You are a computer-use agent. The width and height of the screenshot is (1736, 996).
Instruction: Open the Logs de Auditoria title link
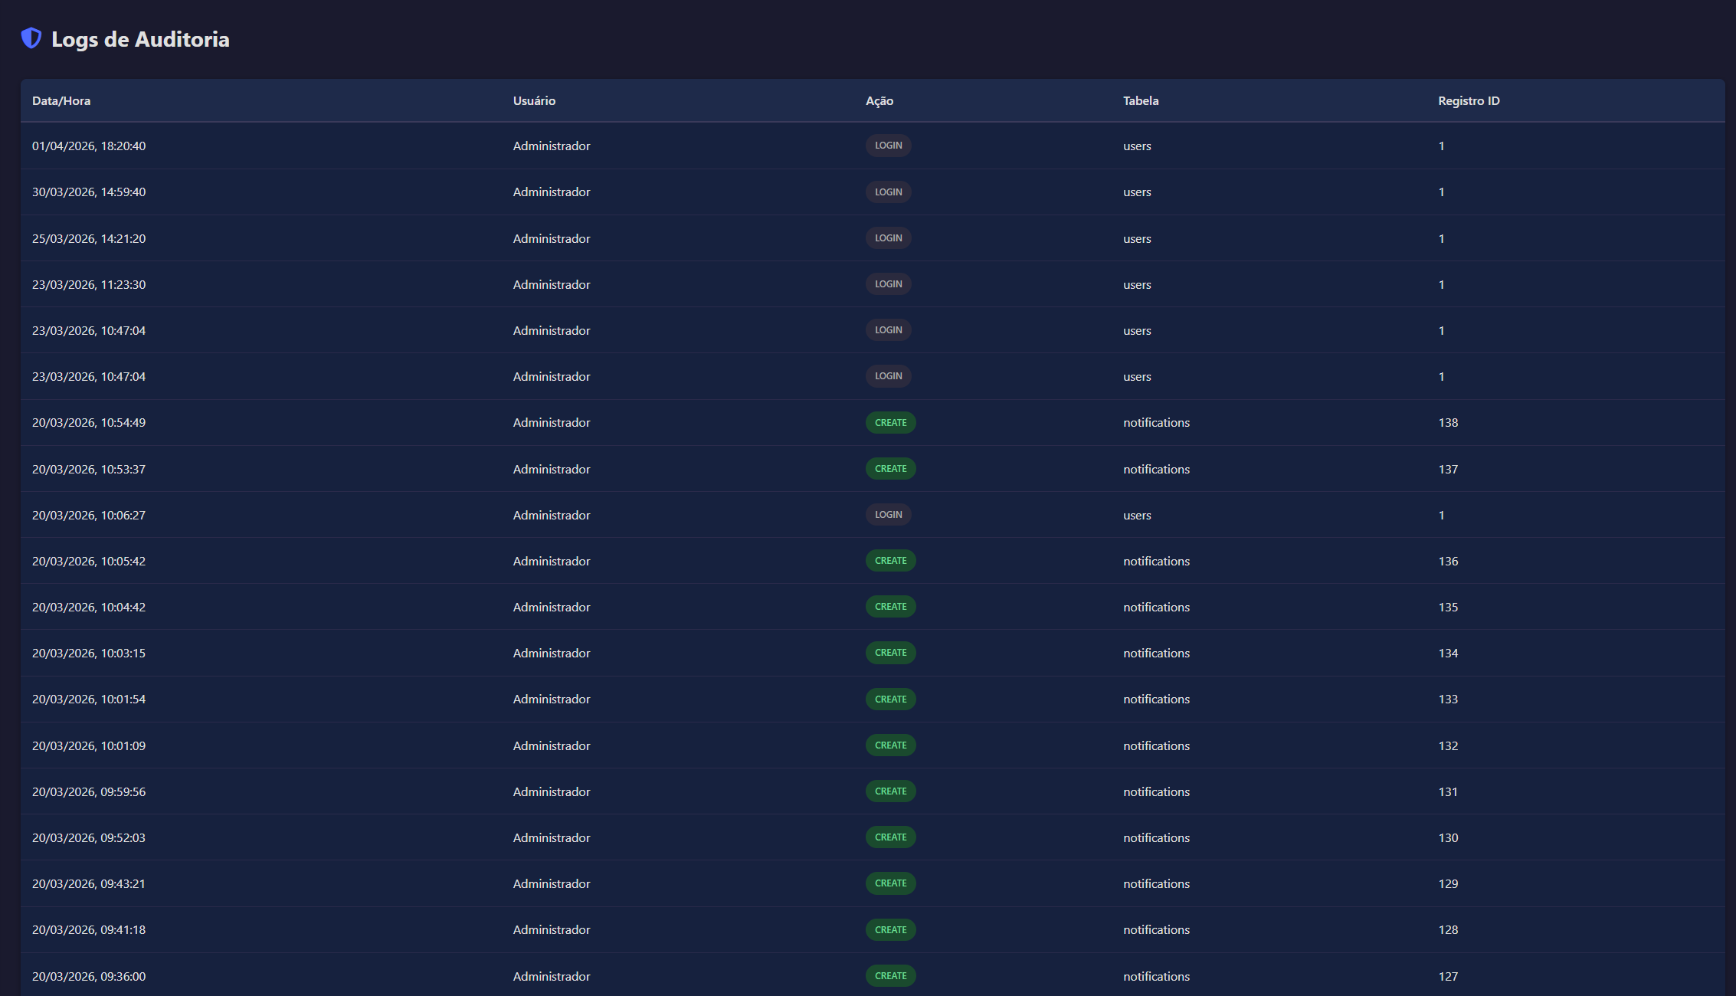tap(140, 39)
